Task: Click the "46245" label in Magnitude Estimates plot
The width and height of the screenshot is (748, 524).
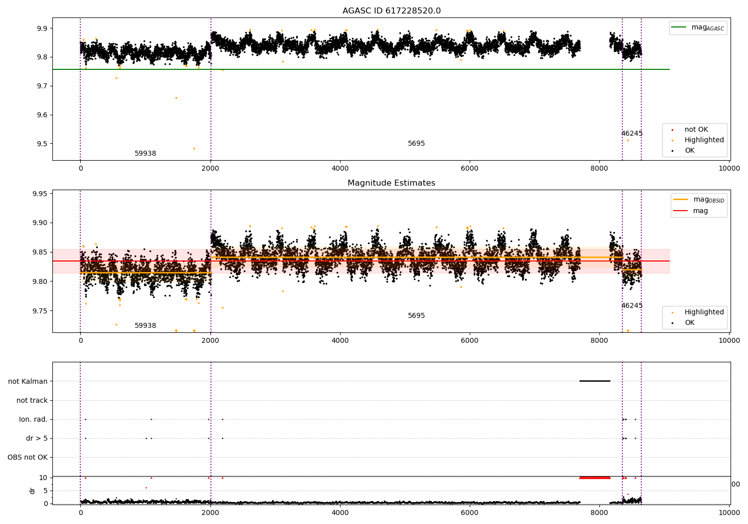Action: (632, 306)
